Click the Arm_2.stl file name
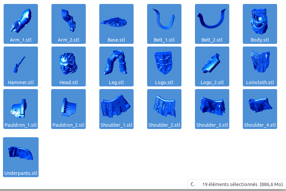This screenshot has width=286, height=191. coord(68,40)
